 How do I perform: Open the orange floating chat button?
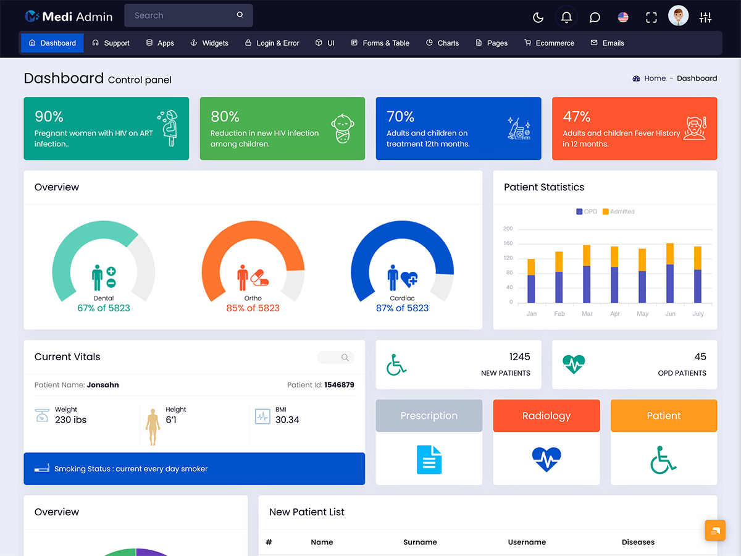[x=715, y=531]
